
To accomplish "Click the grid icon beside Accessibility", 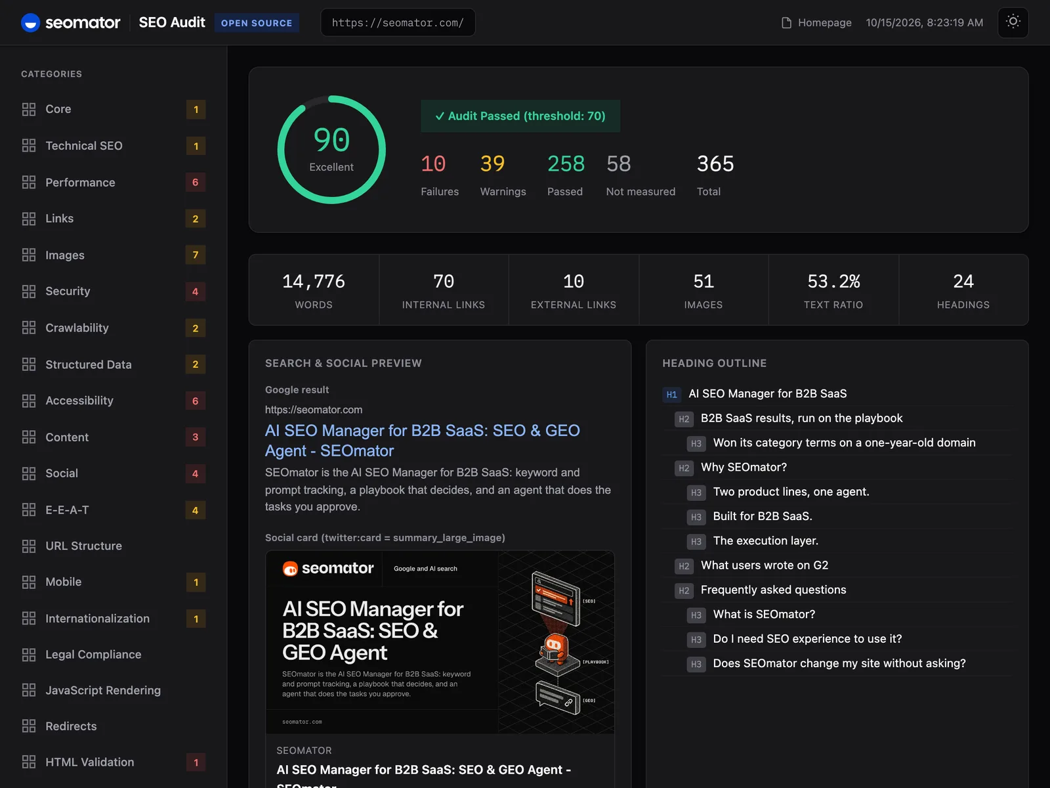I will tap(29, 401).
